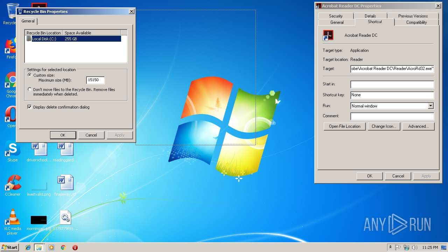
Task: Show hidden tray icons arrow
Action: click(390, 247)
